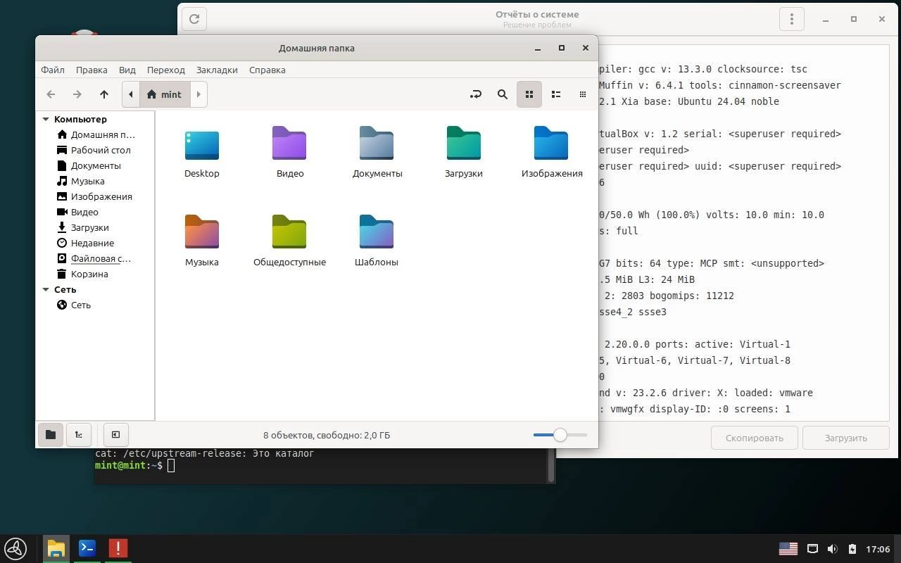Select the Загрузки folder icon
The height and width of the screenshot is (563, 901).
point(464,143)
